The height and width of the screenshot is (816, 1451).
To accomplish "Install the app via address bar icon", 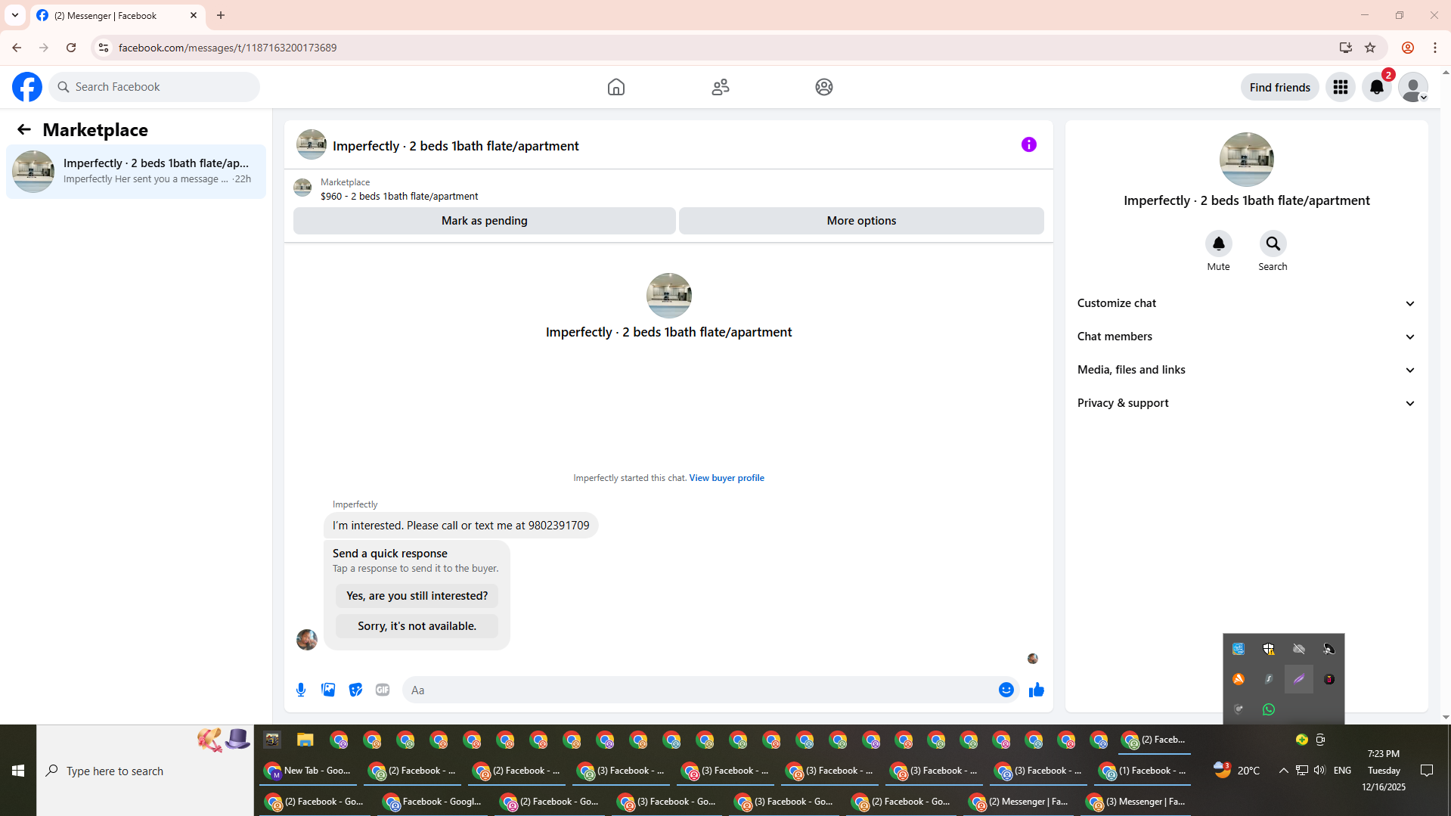I will click(x=1346, y=48).
